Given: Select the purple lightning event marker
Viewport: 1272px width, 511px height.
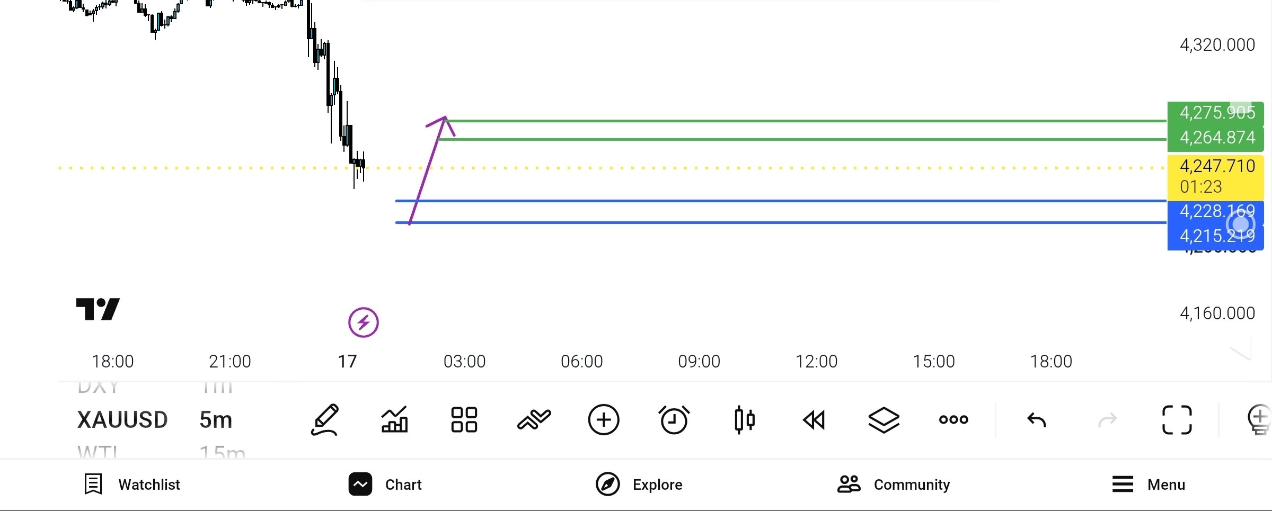Looking at the screenshot, I should [364, 322].
